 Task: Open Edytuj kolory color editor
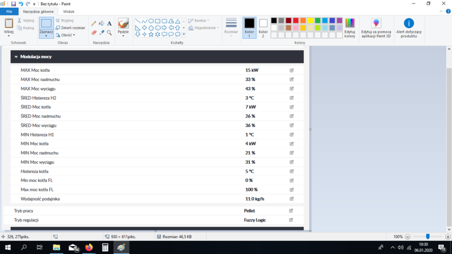[x=349, y=28]
